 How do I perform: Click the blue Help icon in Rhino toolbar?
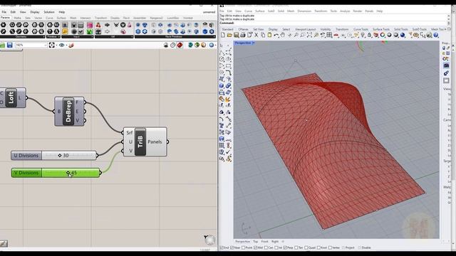coord(435,35)
